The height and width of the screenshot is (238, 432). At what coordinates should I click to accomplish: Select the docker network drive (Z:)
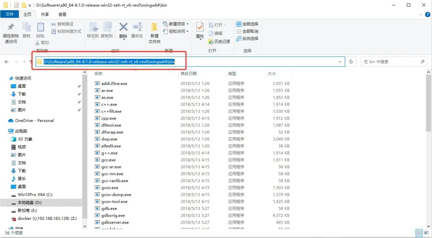(44, 218)
